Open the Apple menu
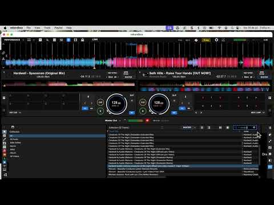The height and width of the screenshot is (205, 274). click(x=5, y=28)
